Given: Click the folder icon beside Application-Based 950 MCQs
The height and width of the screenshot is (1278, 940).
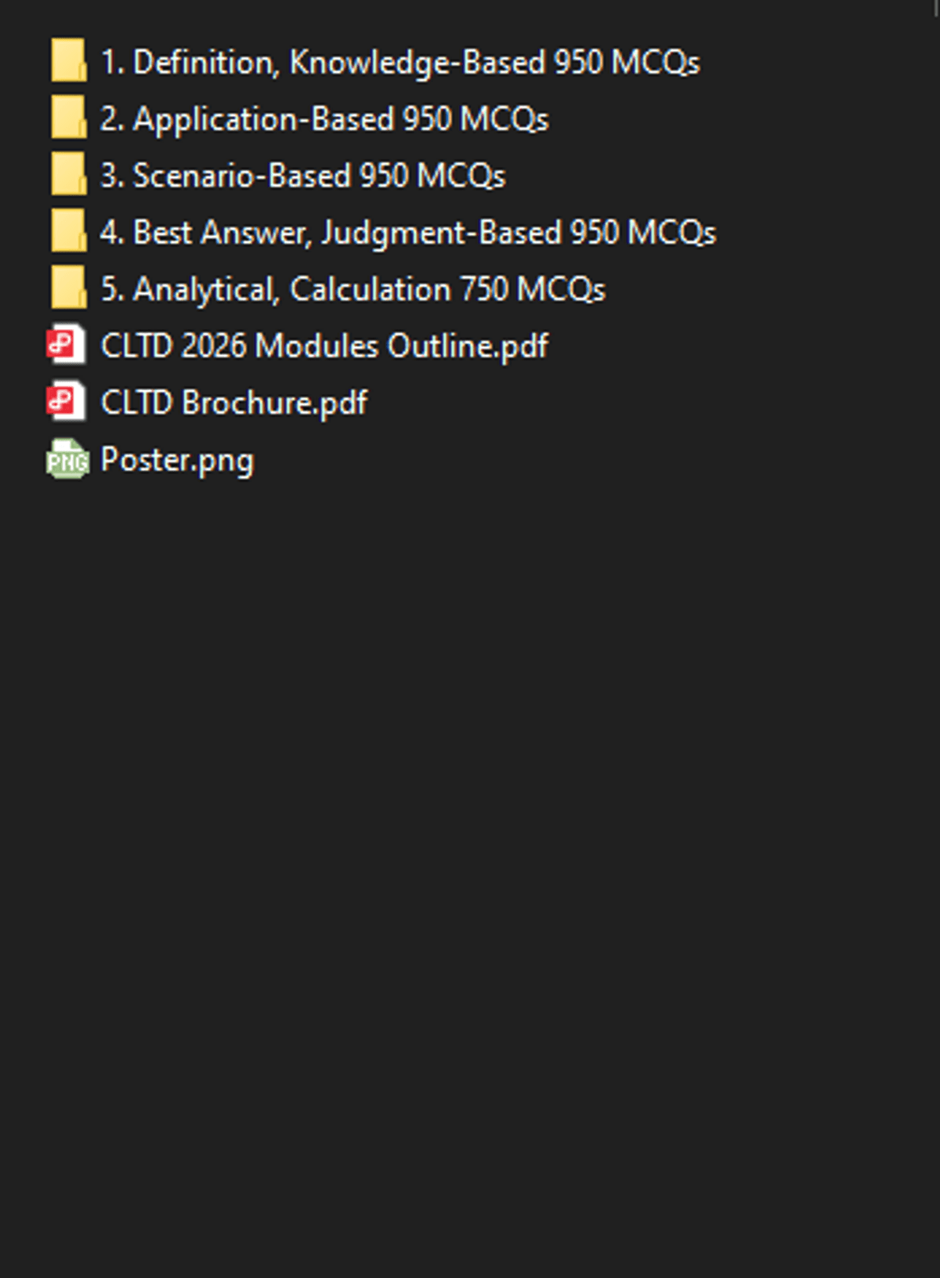Looking at the screenshot, I should pyautogui.click(x=68, y=118).
